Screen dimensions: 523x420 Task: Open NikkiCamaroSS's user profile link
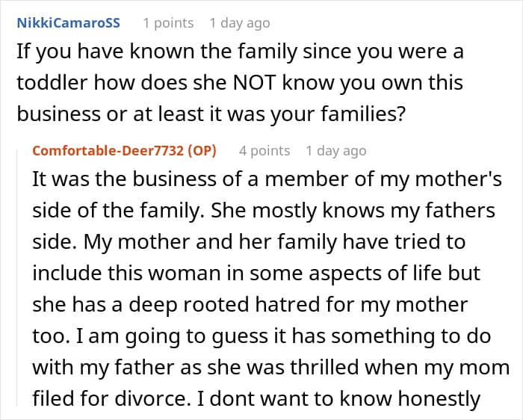click(67, 23)
